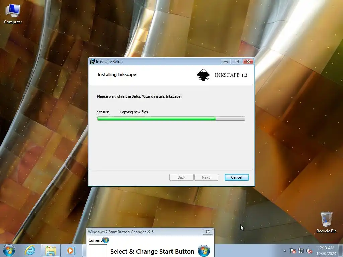343x257 pixels.
Task: Click the 'Copying new files' status text
Action: click(x=134, y=112)
